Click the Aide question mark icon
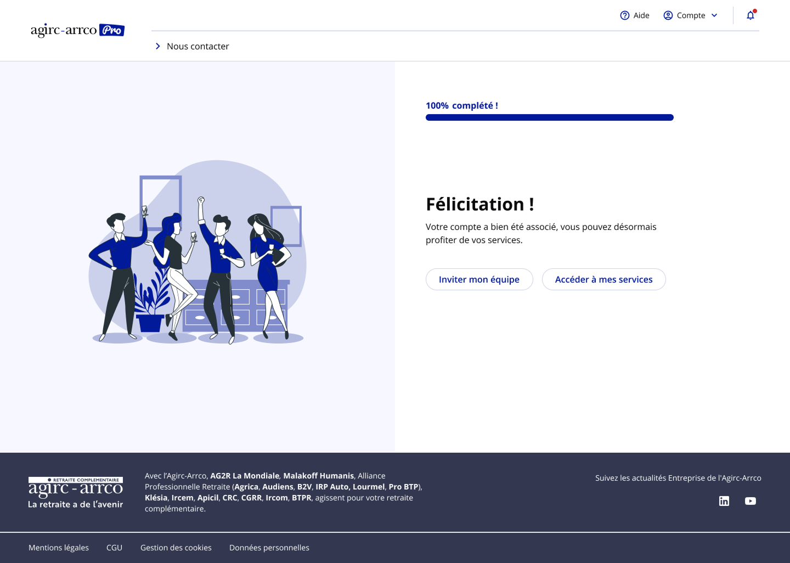Image resolution: width=790 pixels, height=563 pixels. [624, 15]
